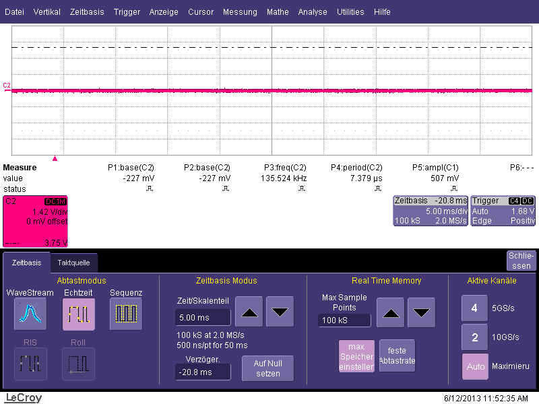Select WaveStream sampling mode icon
Image resolution: width=539 pixels, height=404 pixels.
pos(30,314)
